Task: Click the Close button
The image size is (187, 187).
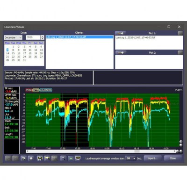Action: pos(173,158)
